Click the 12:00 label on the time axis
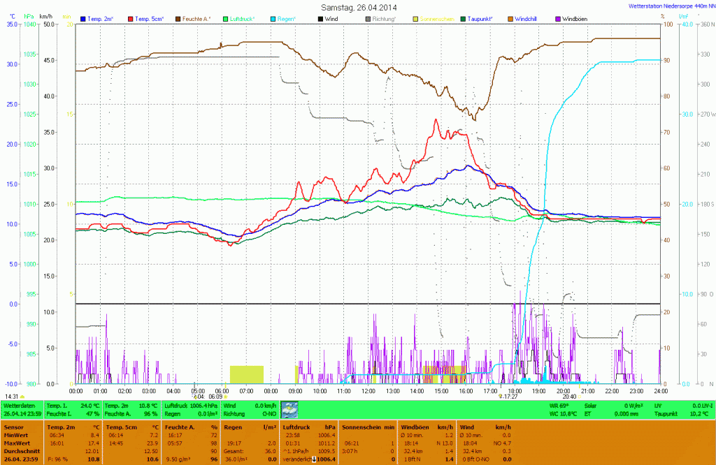The width and height of the screenshot is (716, 465). (368, 390)
